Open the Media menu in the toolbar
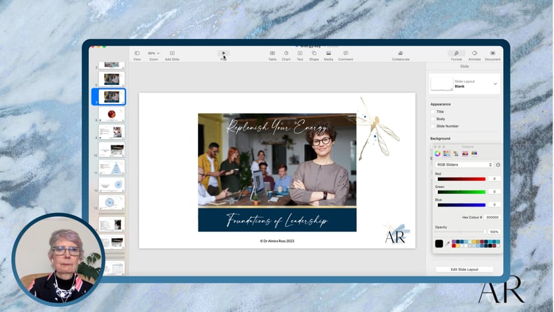 [328, 53]
